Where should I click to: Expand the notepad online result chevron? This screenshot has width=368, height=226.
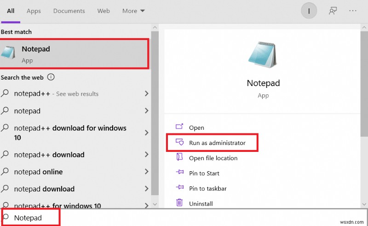click(x=147, y=172)
